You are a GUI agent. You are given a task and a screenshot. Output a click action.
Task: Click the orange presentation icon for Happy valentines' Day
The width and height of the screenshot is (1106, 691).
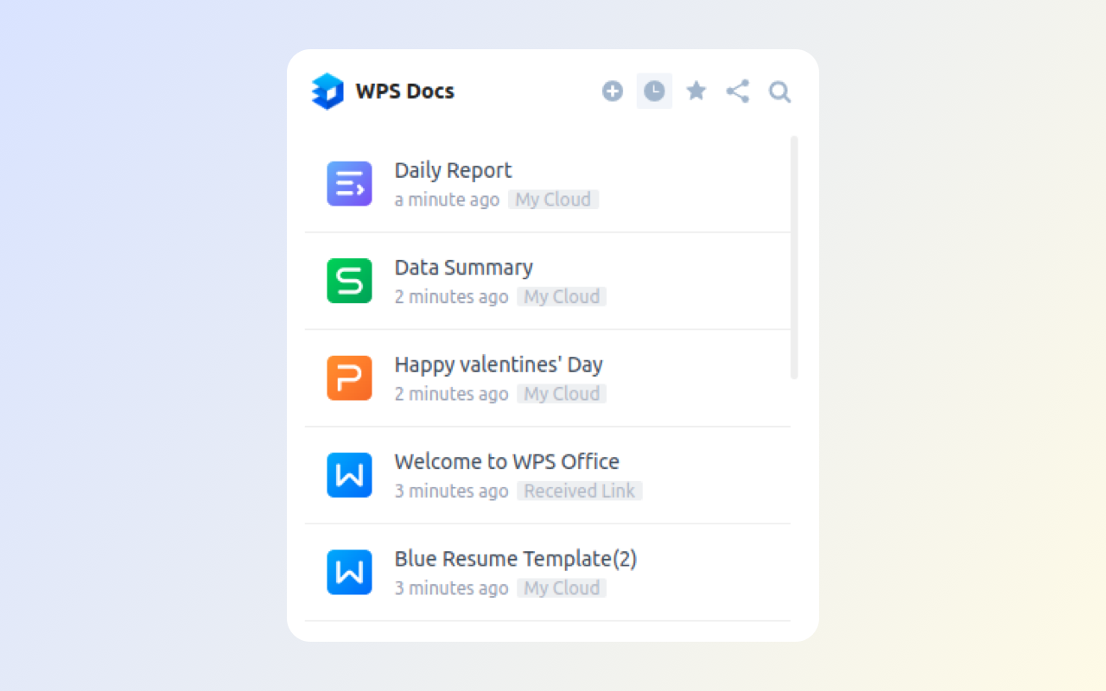point(349,378)
